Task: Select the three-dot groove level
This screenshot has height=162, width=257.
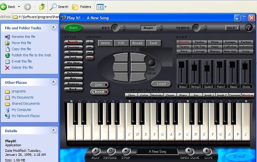Action: (x=90, y=53)
